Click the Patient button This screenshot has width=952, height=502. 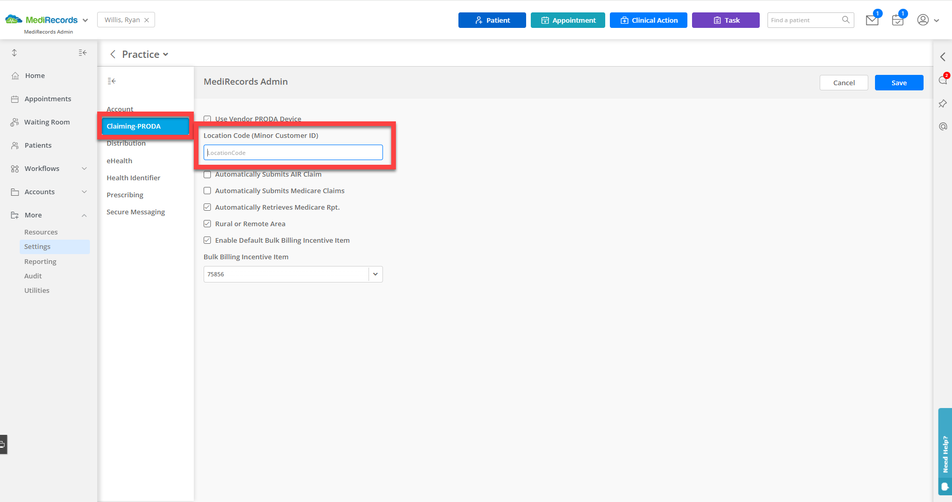[492, 20]
